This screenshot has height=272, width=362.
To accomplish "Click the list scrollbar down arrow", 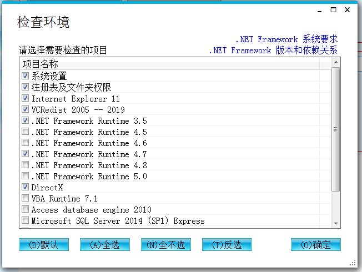I will click(336, 223).
